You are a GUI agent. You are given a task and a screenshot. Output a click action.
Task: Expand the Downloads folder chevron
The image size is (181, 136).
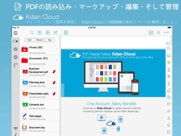pos(56,60)
